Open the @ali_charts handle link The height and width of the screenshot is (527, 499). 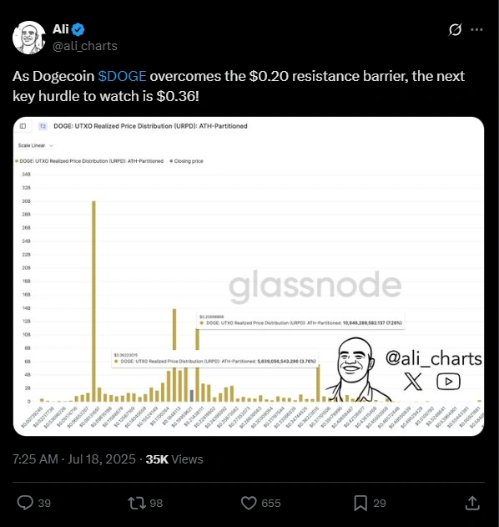click(x=85, y=46)
